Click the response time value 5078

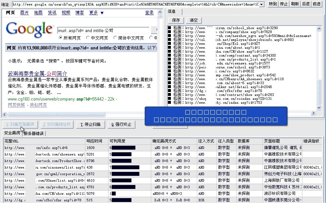90,194
